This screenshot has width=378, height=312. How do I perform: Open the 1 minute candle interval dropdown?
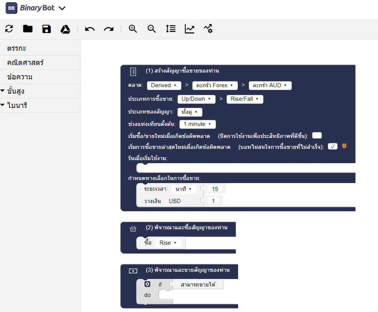(x=197, y=124)
